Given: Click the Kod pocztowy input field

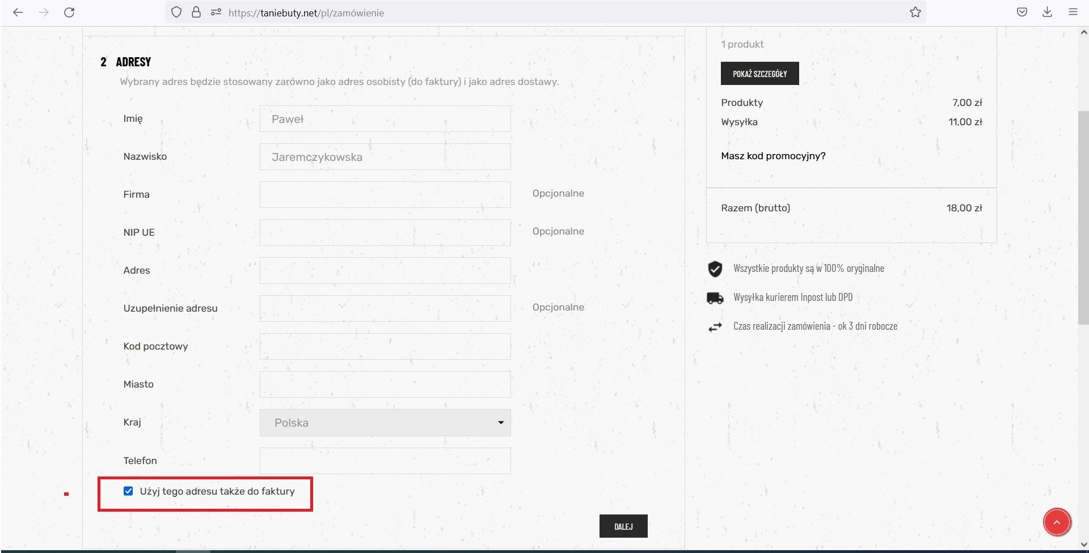Looking at the screenshot, I should [x=385, y=347].
